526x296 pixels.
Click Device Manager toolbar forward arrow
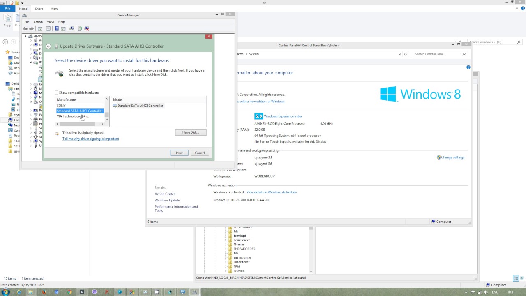tap(31, 29)
